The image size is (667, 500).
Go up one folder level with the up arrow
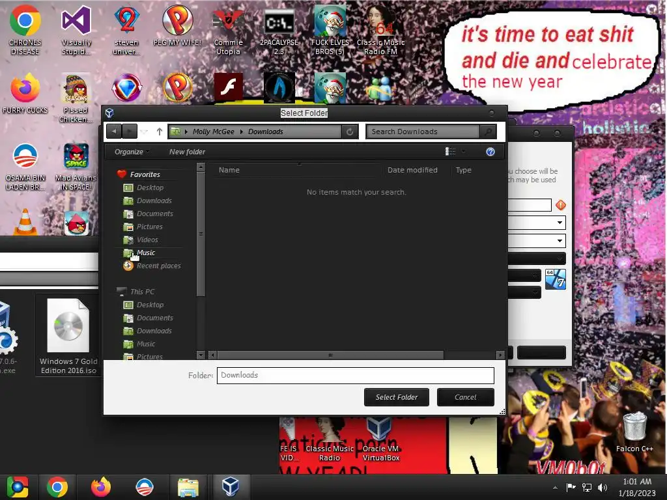tap(160, 132)
